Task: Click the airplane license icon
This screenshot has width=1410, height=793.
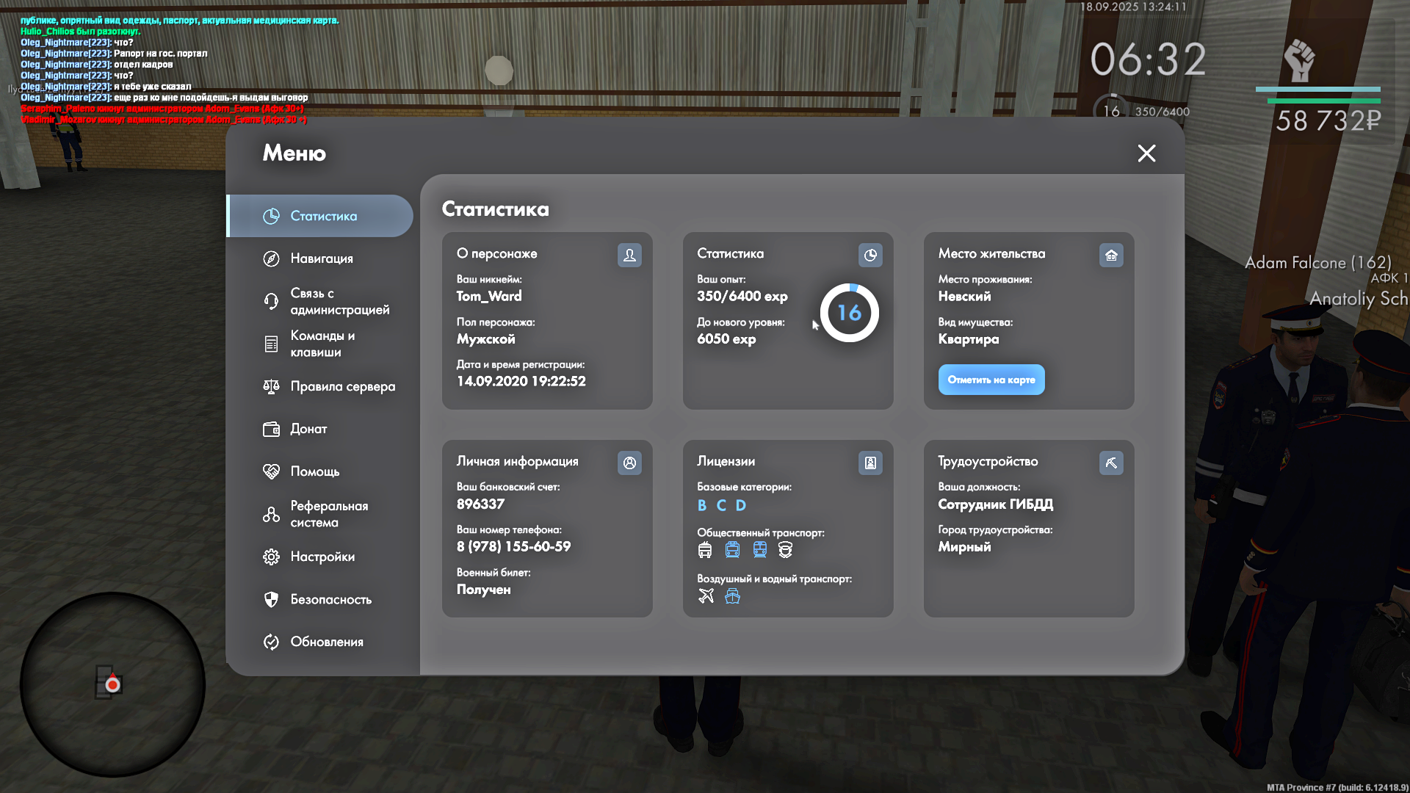Action: pyautogui.click(x=706, y=595)
